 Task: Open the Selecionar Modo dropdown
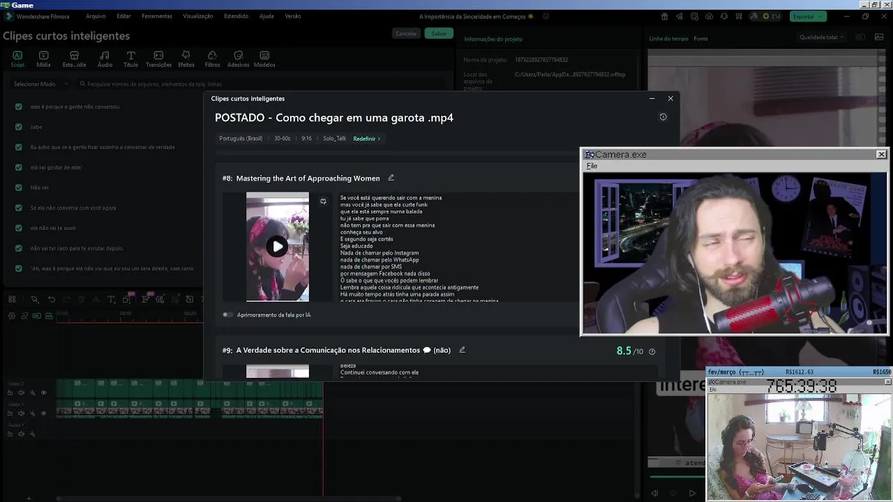click(40, 84)
